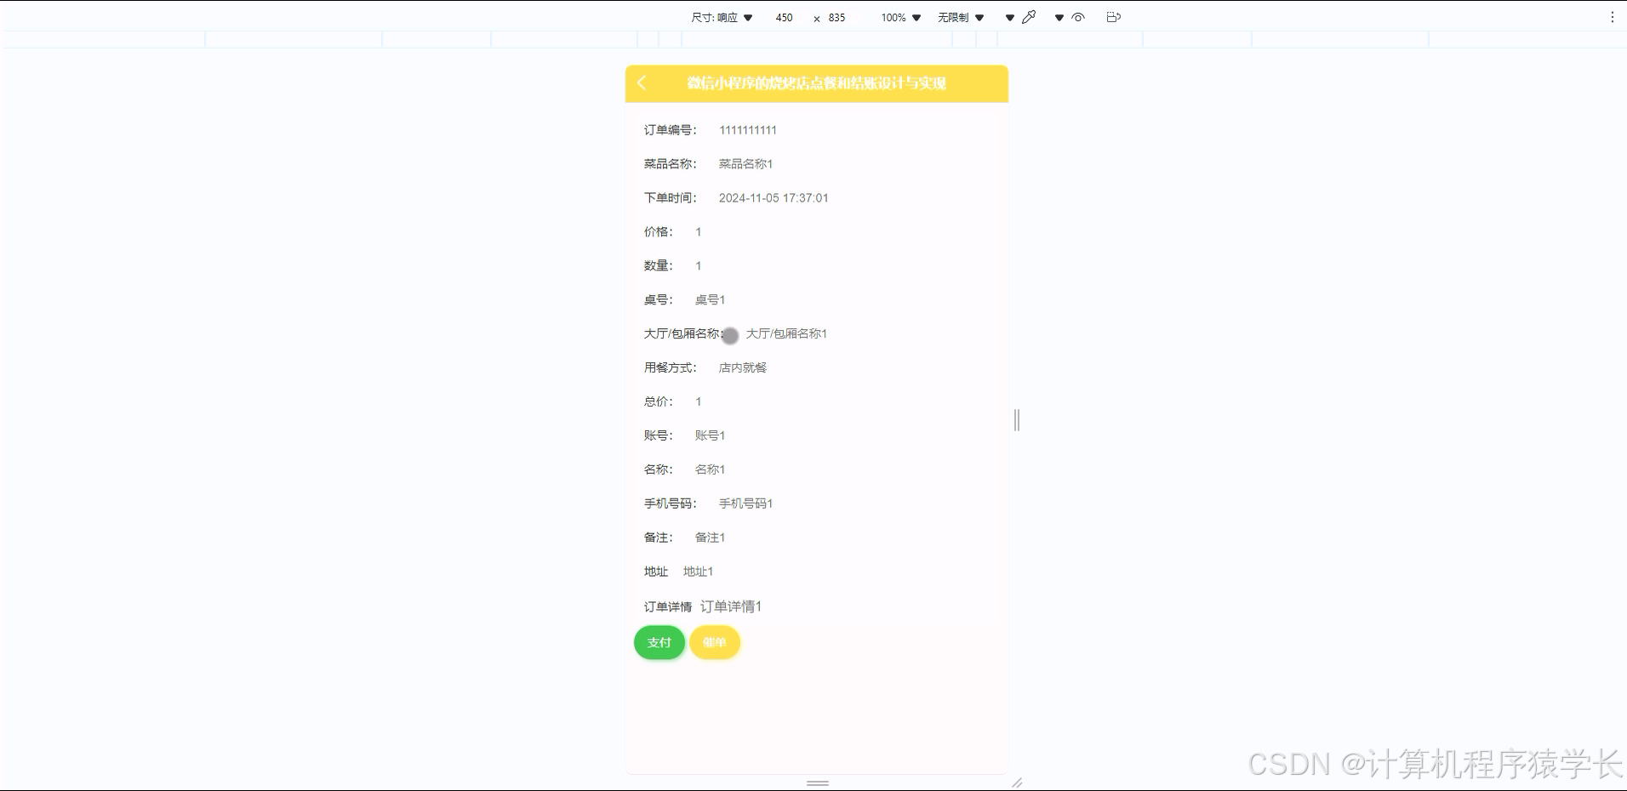
Task: Open the 尺寸 响应 device size dropdown
Action: [722, 17]
